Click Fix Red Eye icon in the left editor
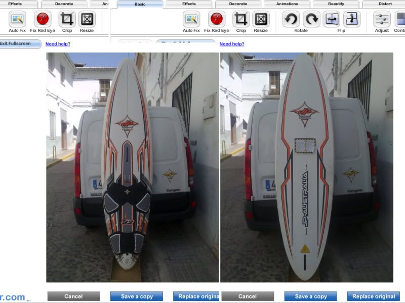This screenshot has width=405, height=303. [x=43, y=19]
